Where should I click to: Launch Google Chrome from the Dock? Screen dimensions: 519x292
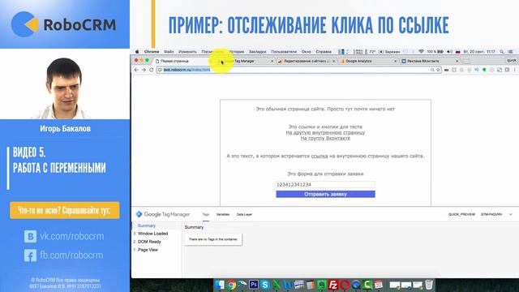pyautogui.click(x=231, y=285)
